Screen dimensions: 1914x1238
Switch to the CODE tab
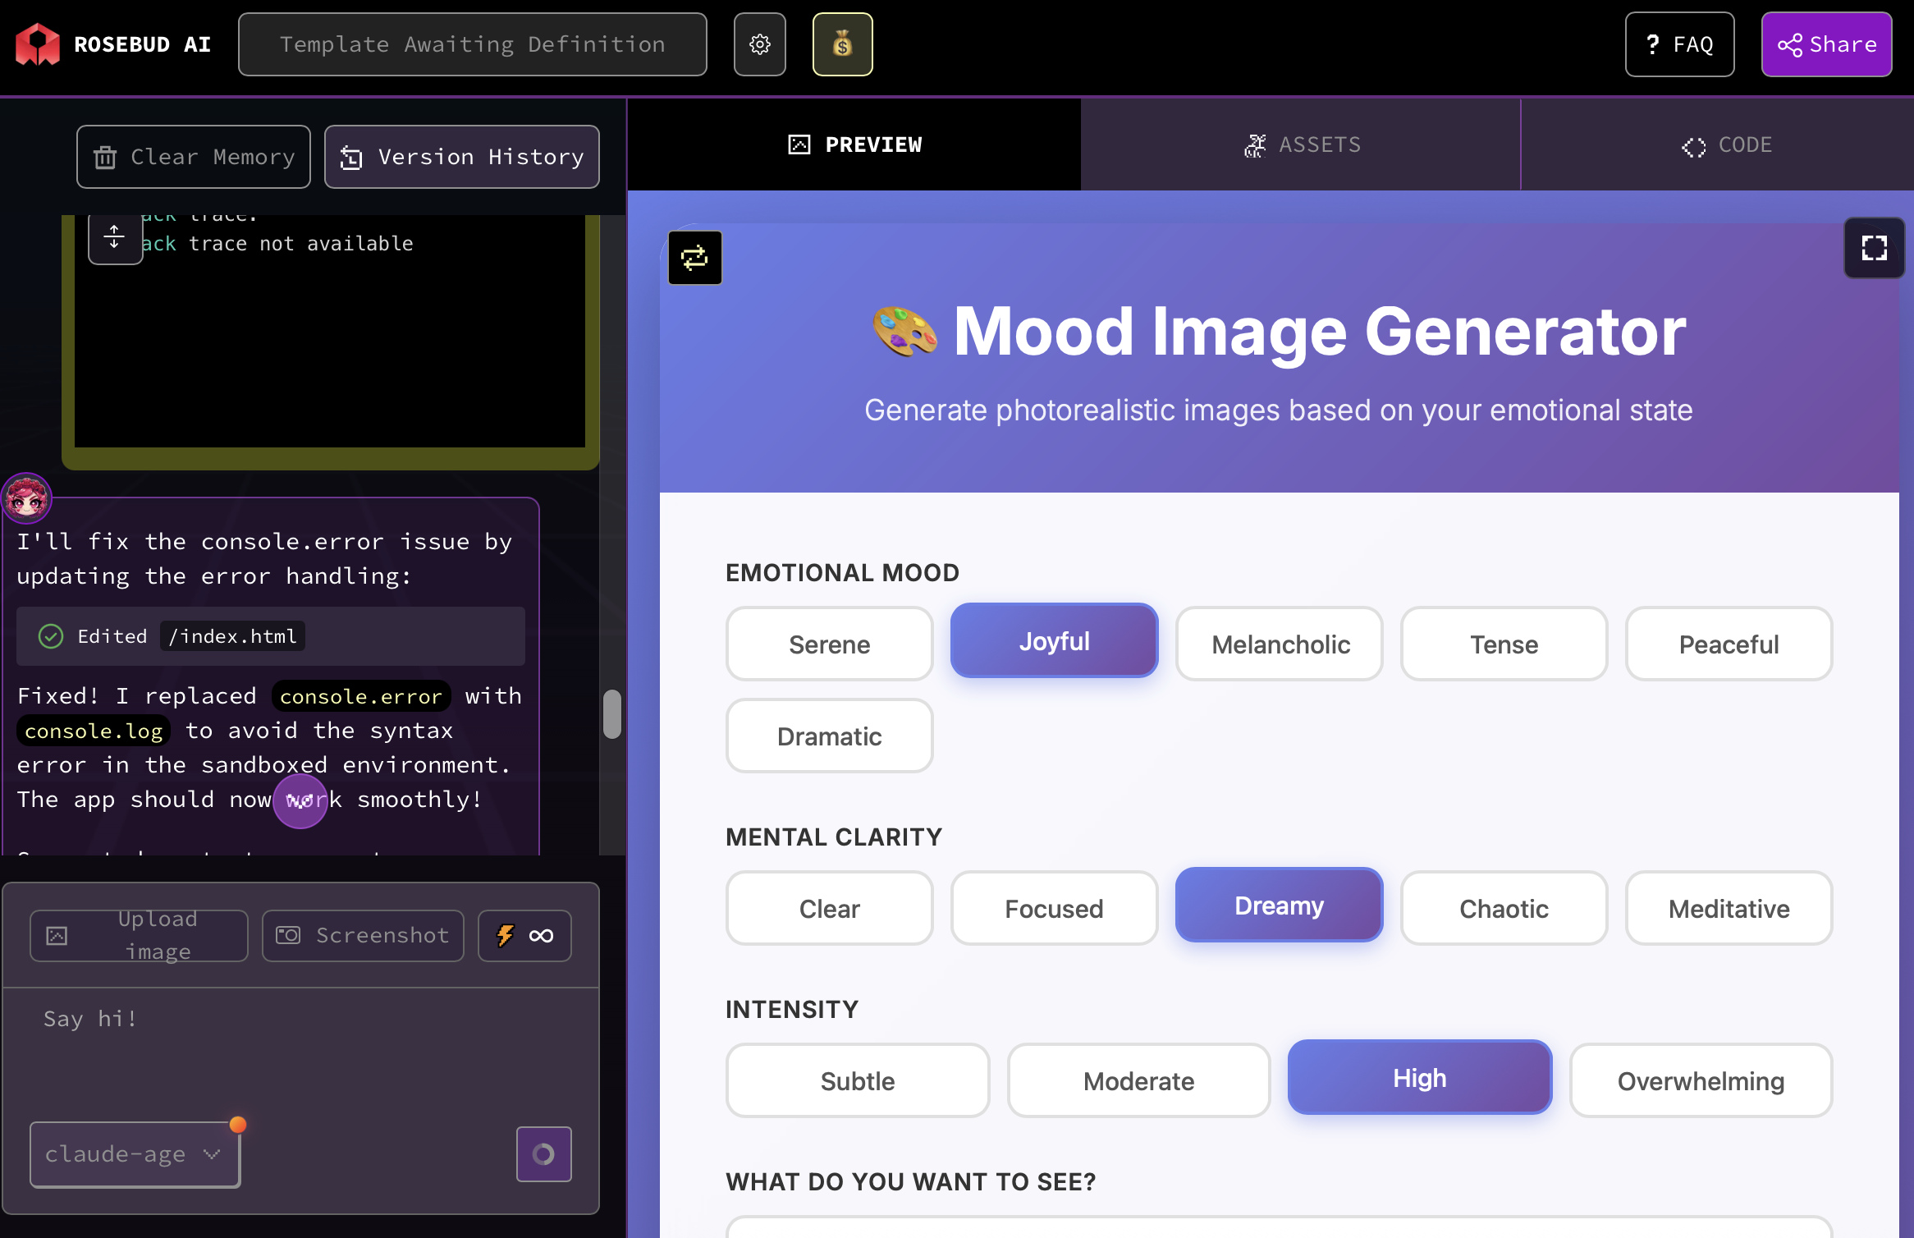pyautogui.click(x=1726, y=145)
